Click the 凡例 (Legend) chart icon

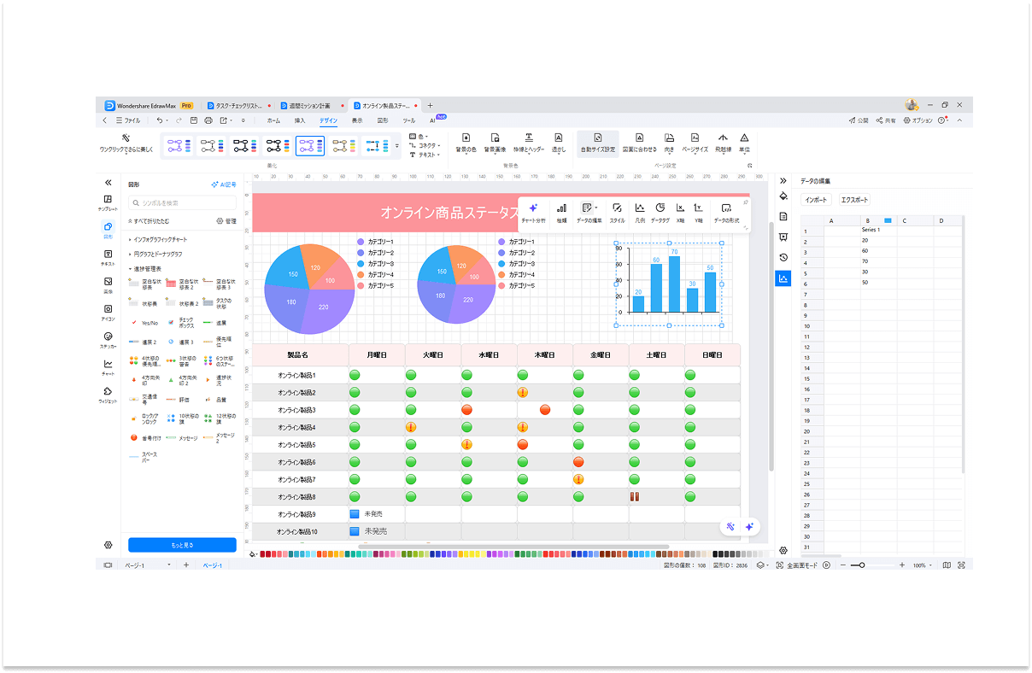click(639, 212)
